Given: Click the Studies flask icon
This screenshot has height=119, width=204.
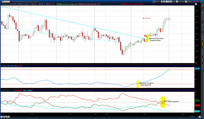Looking at the screenshot, I should (x=186, y=2).
